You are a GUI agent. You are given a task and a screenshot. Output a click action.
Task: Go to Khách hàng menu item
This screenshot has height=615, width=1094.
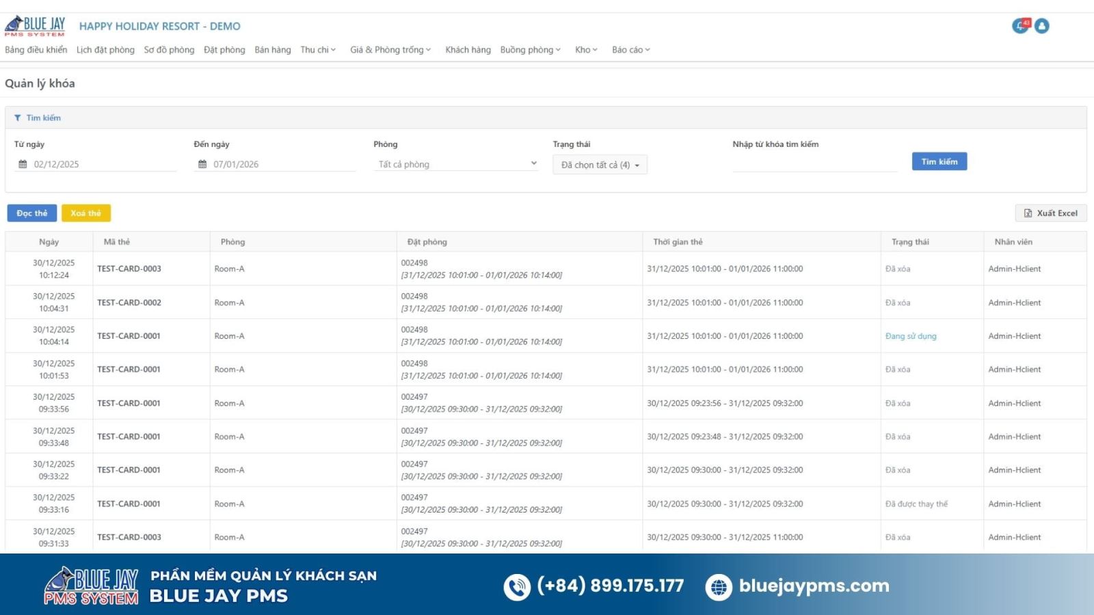tap(468, 50)
